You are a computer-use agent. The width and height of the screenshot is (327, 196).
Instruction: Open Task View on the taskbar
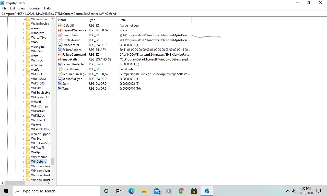click(119, 191)
